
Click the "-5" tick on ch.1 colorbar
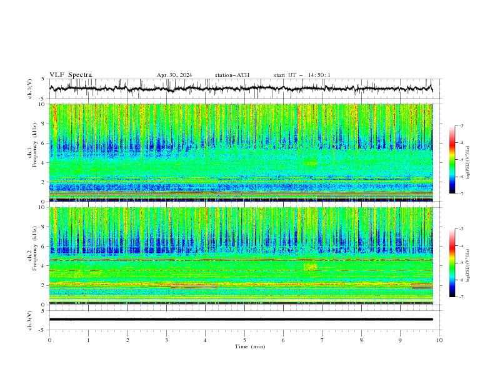[x=461, y=160]
